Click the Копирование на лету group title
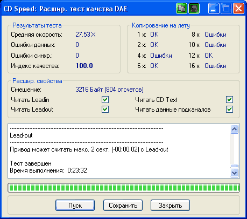This screenshot has height=219, width=247. coord(161,25)
